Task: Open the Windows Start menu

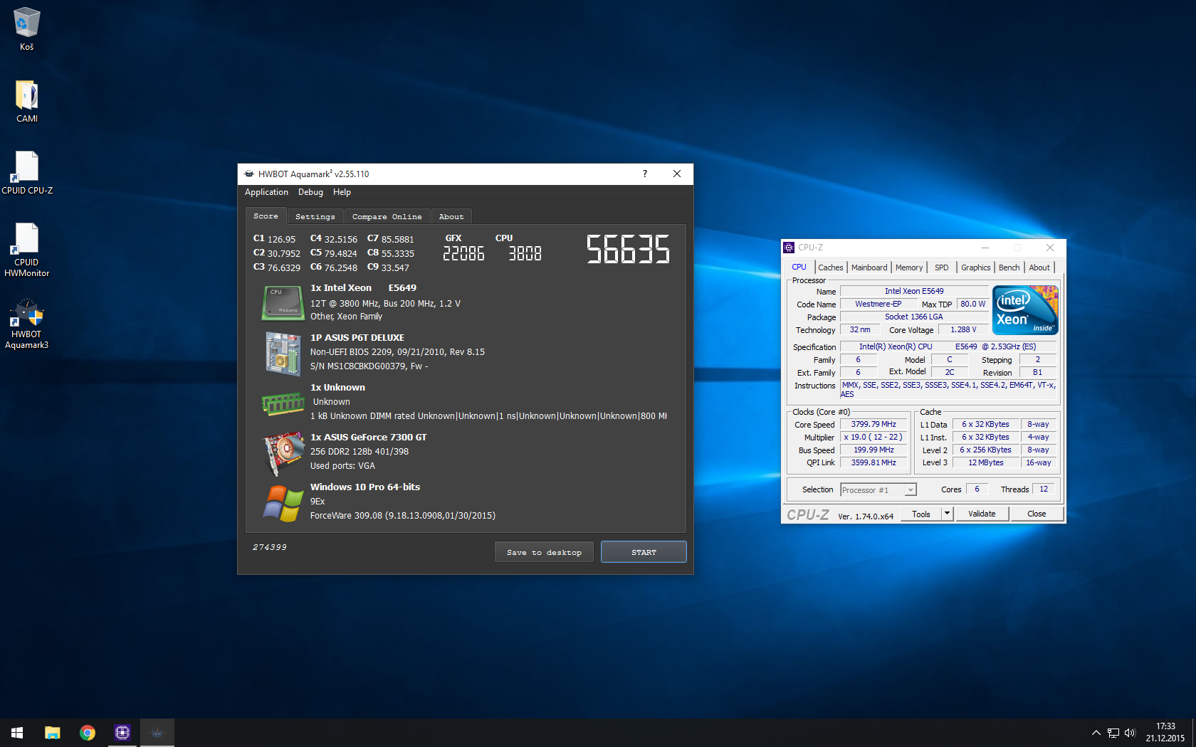Action: [x=17, y=733]
